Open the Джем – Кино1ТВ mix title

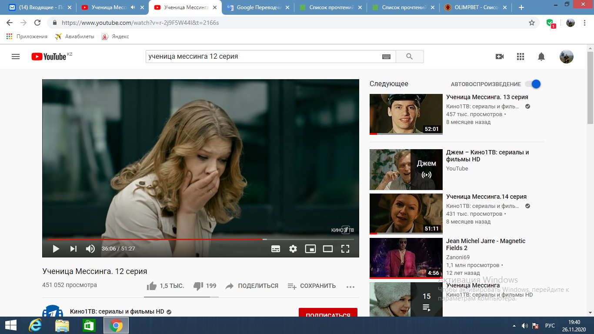pyautogui.click(x=487, y=156)
